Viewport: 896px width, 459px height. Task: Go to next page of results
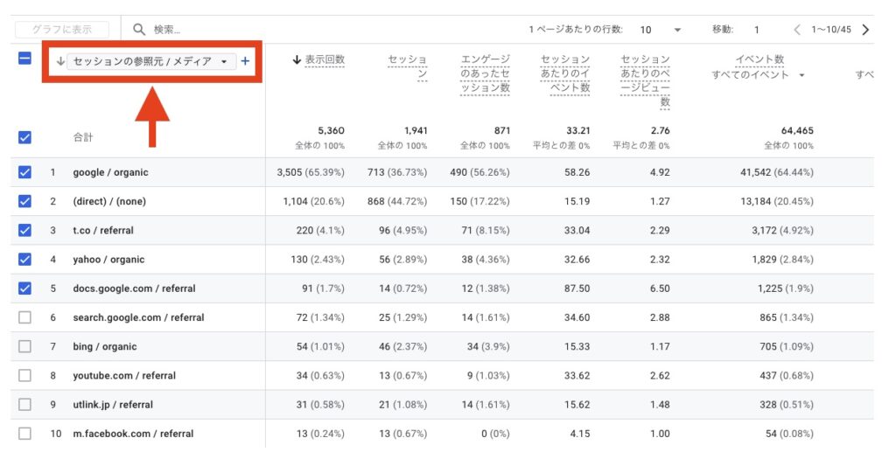click(x=865, y=30)
